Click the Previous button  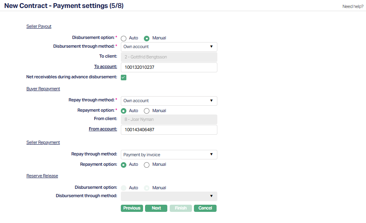(132, 208)
